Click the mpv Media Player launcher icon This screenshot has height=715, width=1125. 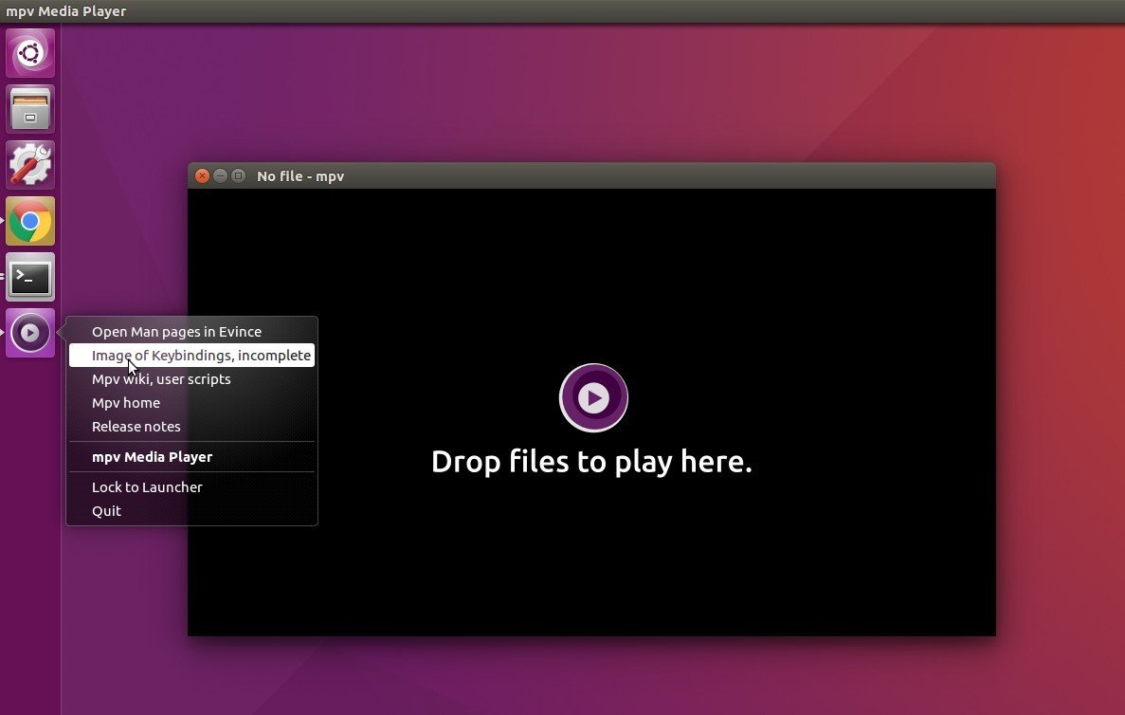tap(30, 333)
